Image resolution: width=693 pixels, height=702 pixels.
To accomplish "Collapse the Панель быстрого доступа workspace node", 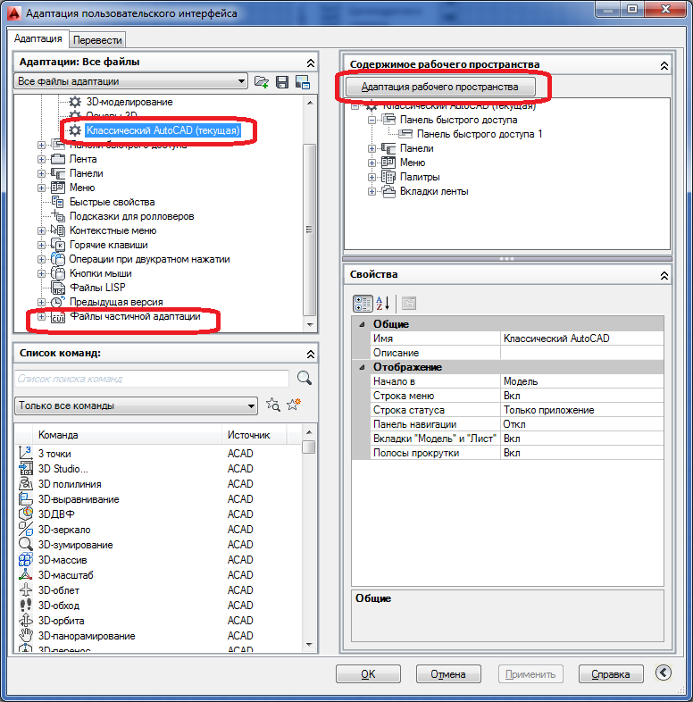I will (372, 120).
